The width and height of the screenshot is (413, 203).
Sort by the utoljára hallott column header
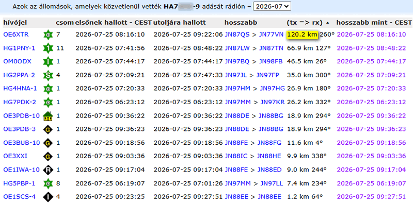(179, 23)
